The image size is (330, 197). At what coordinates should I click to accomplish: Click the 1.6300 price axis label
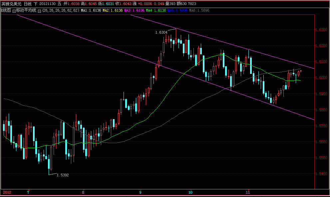tap(321, 30)
